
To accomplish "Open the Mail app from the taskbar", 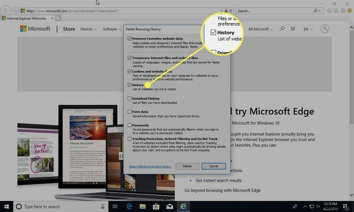I will coord(169,207).
